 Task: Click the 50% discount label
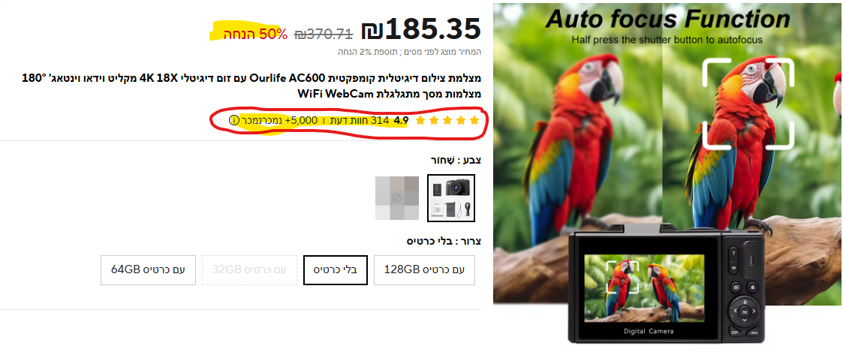(x=256, y=35)
